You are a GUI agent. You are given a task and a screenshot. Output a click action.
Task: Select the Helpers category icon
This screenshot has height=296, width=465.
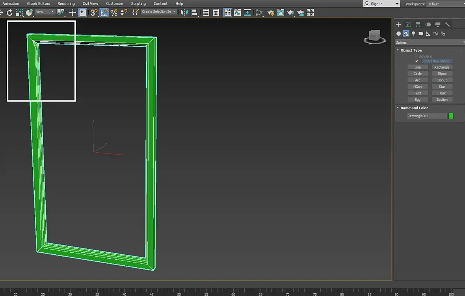(428, 34)
